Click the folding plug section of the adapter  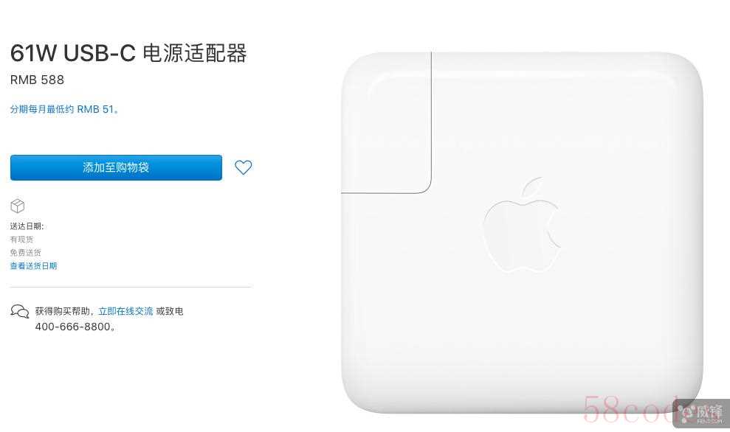click(x=387, y=122)
